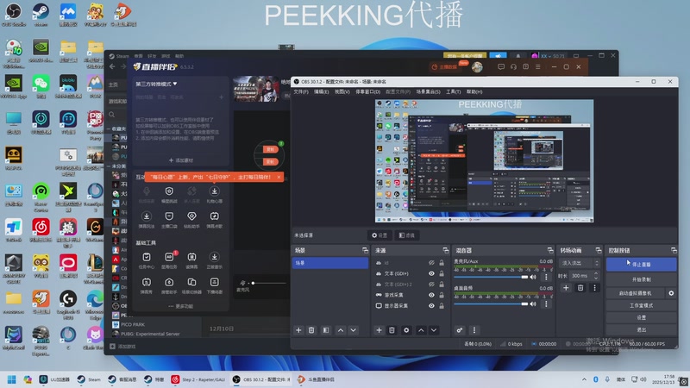Delete the selected source with trash icon

pyautogui.click(x=392, y=330)
